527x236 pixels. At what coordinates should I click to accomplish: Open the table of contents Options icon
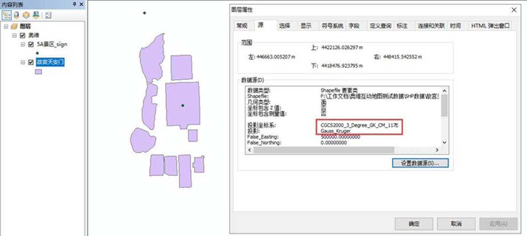tap(48, 15)
